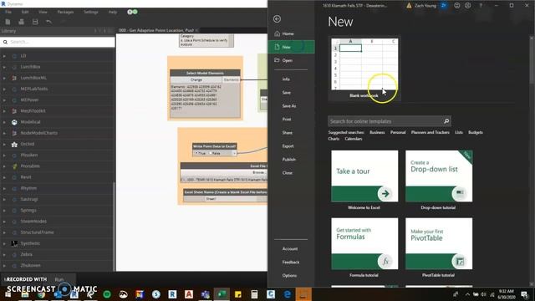Click the close X on Dynamo graph tab
Image resolution: width=535 pixels, height=301 pixels.
(197, 30)
